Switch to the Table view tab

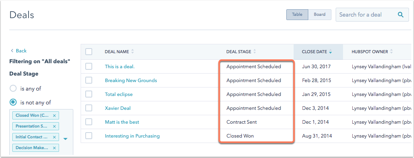tap(297, 15)
